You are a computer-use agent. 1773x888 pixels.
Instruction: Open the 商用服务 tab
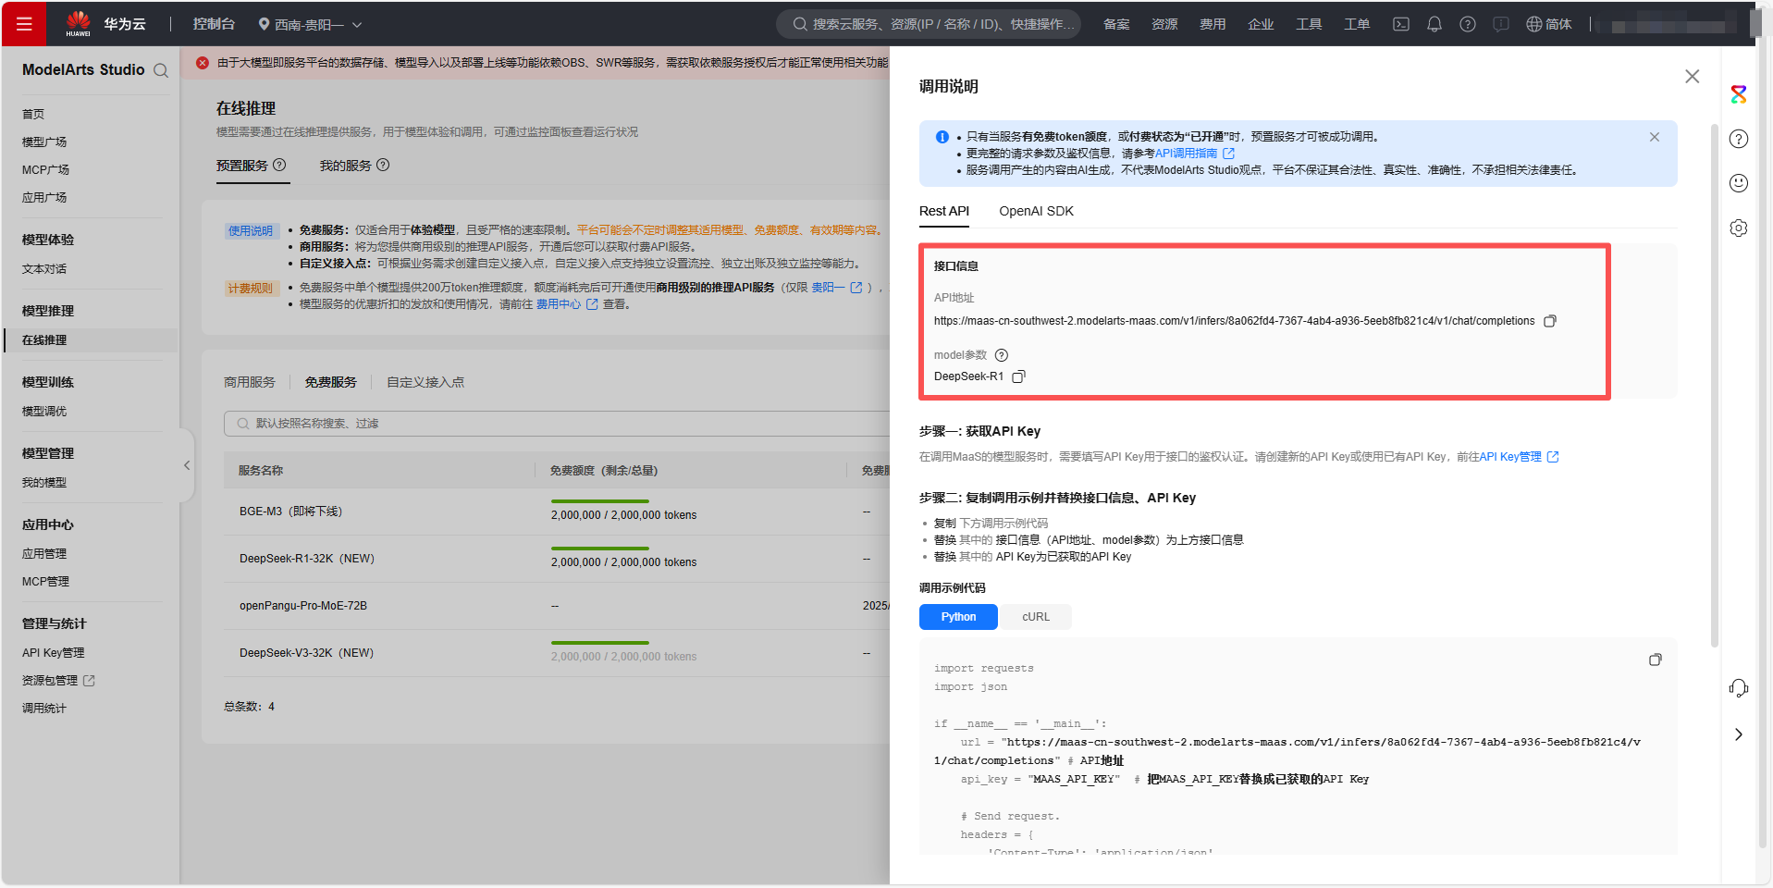250,382
